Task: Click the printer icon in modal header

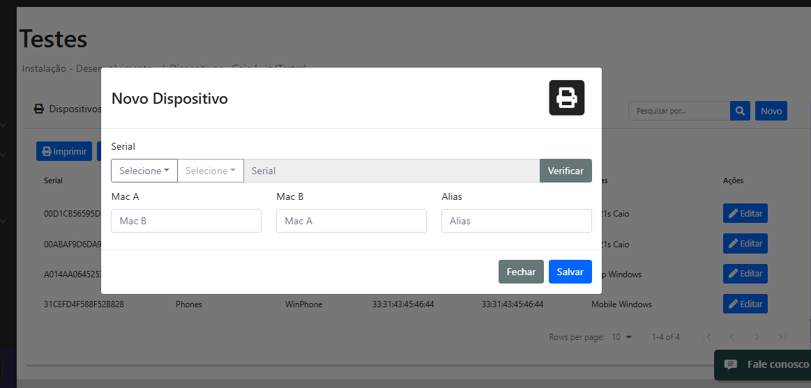Action: click(566, 98)
